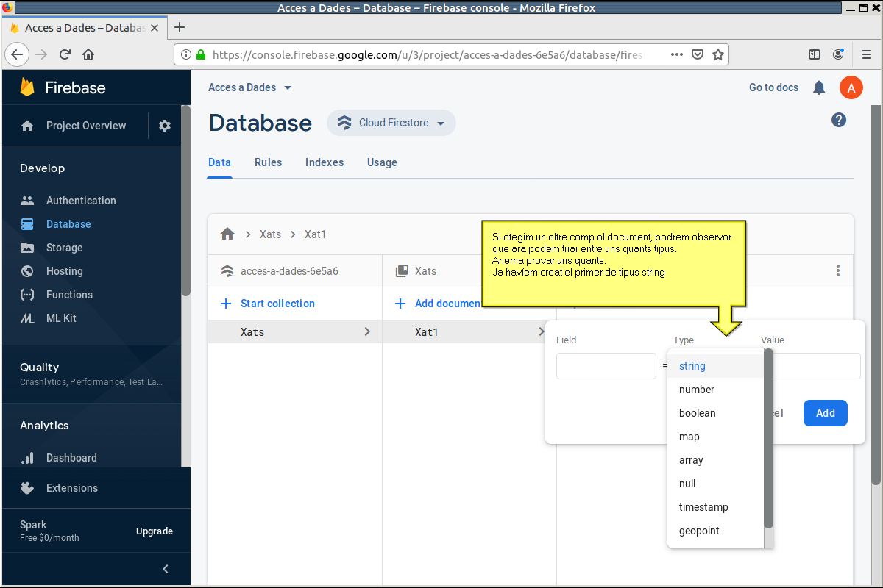Click the home icon in the breadcrumb
Image resolution: width=883 pixels, height=588 pixels.
coord(227,234)
